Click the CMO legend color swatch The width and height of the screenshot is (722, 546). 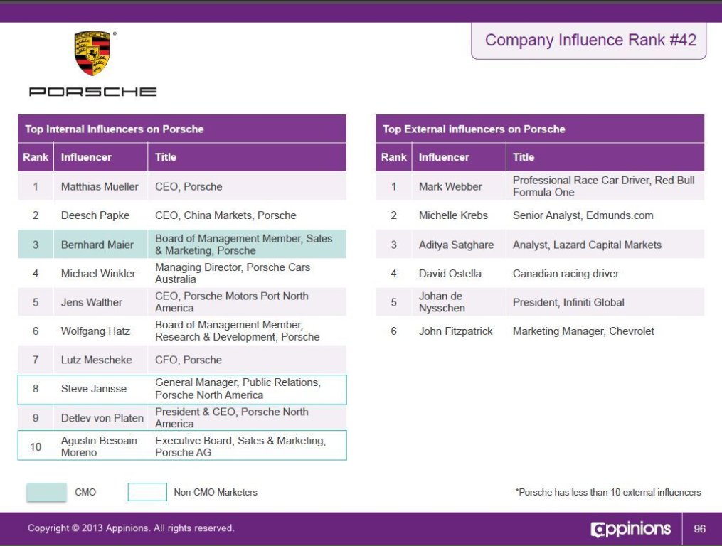point(46,492)
